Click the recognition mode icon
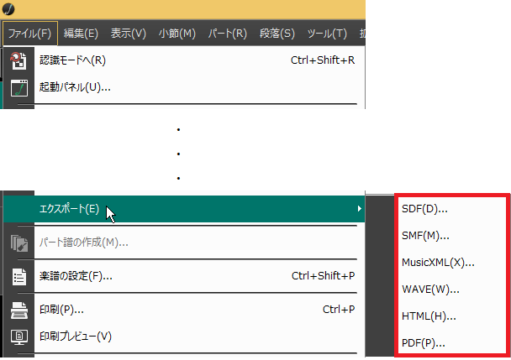This screenshot has height=360, width=511. tap(18, 60)
